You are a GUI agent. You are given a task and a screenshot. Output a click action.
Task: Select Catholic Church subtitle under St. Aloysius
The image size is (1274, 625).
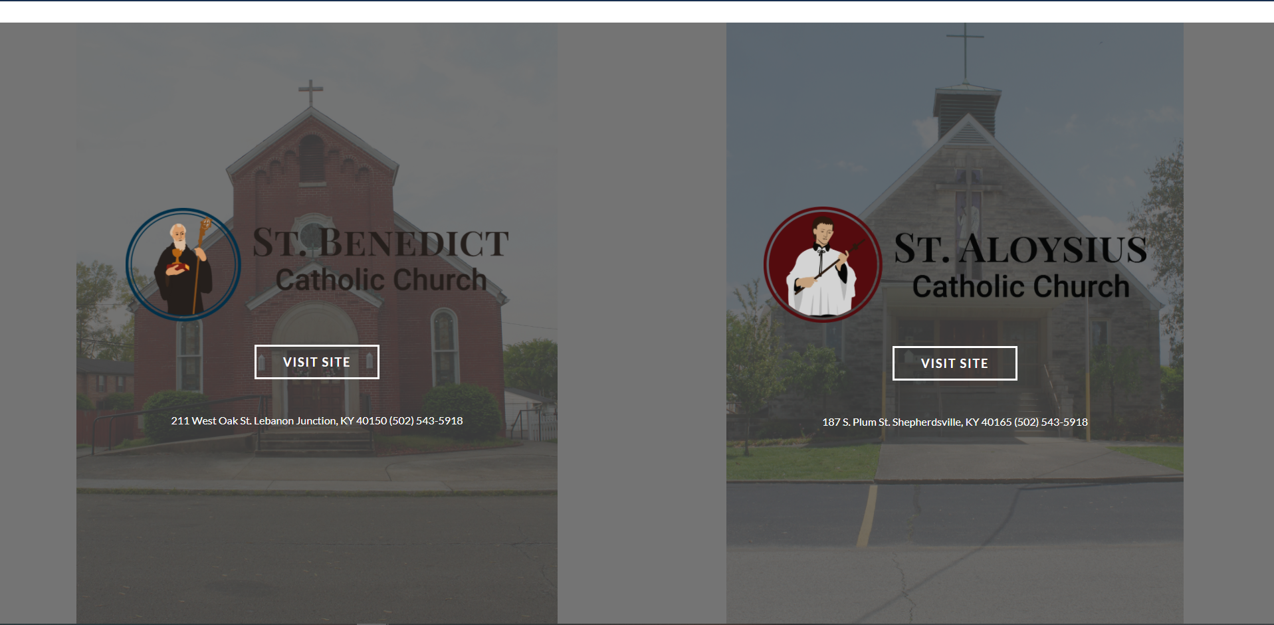[1021, 286]
